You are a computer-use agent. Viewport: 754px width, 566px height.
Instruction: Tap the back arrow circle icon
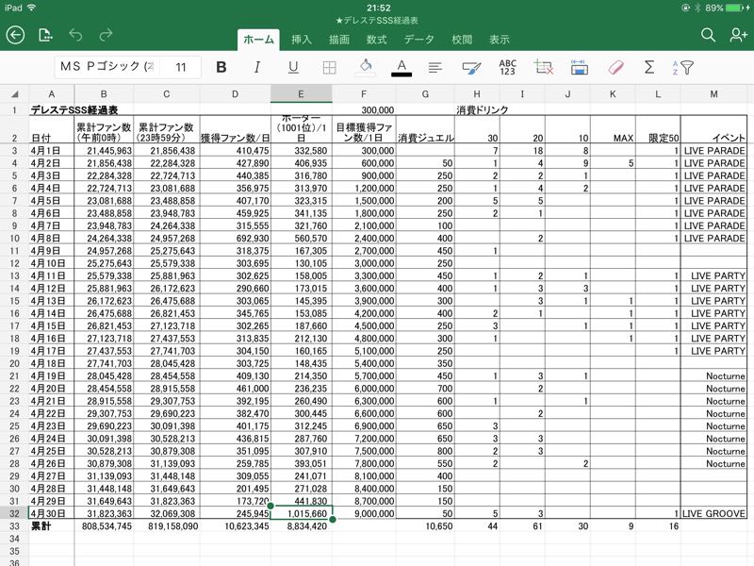15,35
